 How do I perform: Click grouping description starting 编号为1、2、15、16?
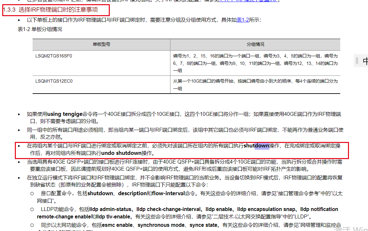point(255,63)
